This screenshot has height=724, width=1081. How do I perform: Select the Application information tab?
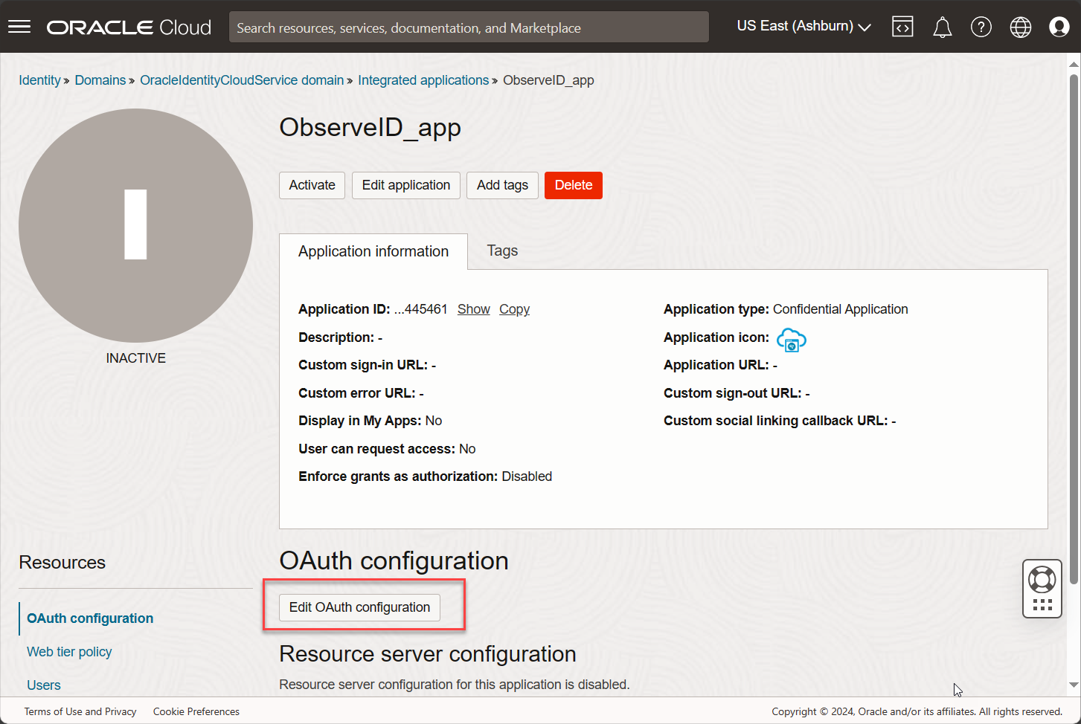[373, 251]
